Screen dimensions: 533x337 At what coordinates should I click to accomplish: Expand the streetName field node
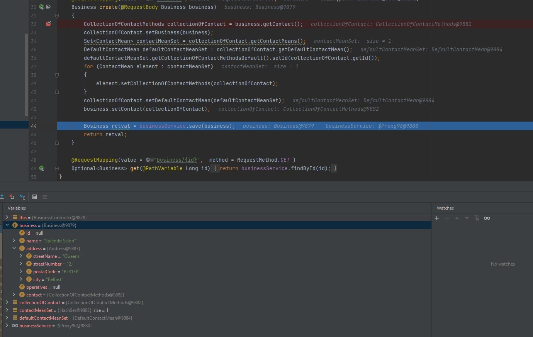pyautogui.click(x=21, y=256)
